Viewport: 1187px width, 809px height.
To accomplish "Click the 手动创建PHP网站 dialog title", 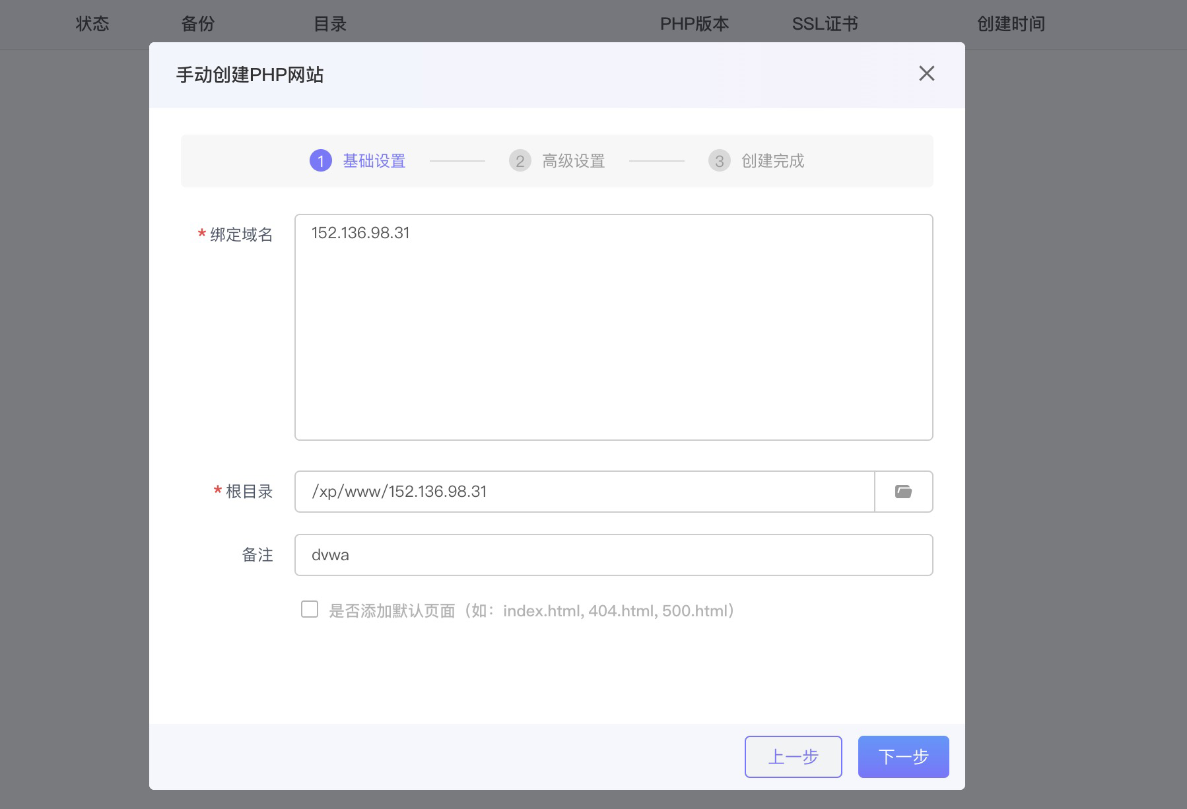I will (x=250, y=75).
